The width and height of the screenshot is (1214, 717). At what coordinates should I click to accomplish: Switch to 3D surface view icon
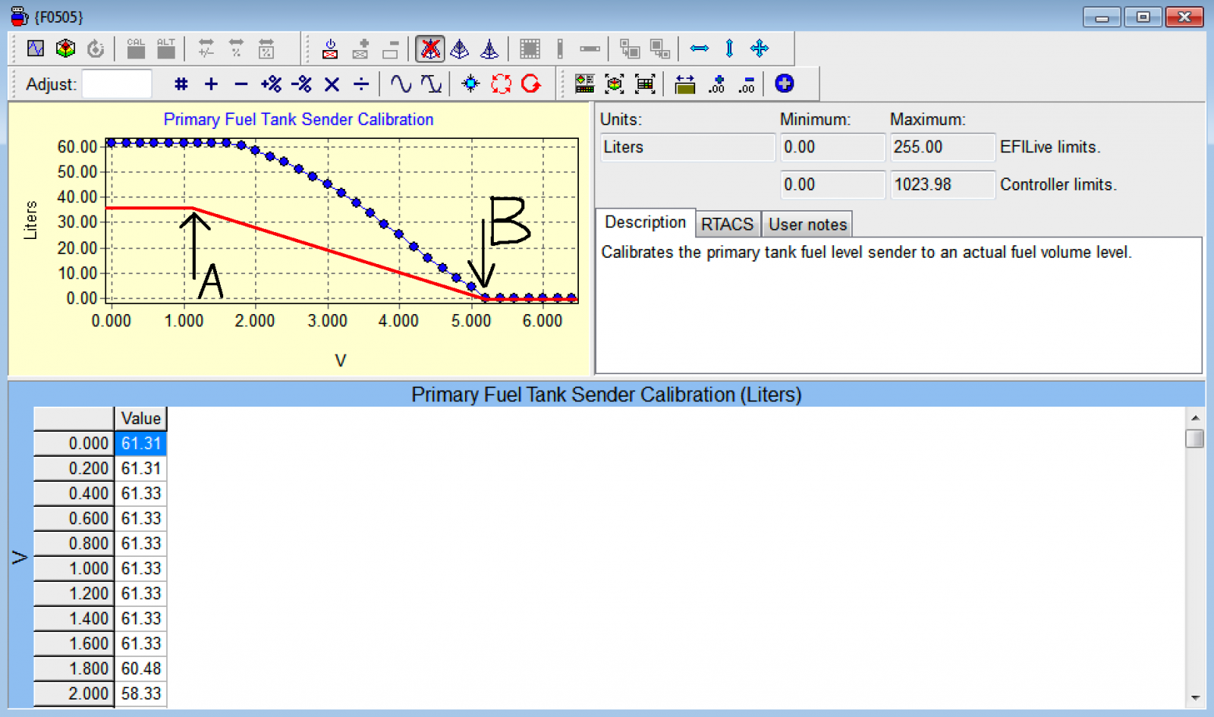coord(66,49)
